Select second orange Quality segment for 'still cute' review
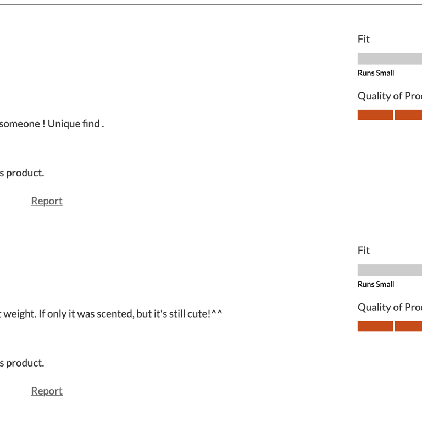The width and height of the screenshot is (422, 422). point(408,326)
